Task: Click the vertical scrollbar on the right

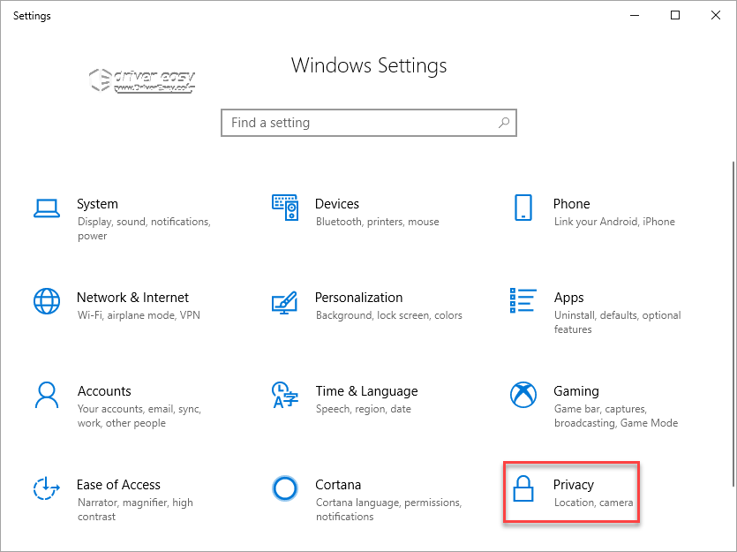Action: [733, 324]
